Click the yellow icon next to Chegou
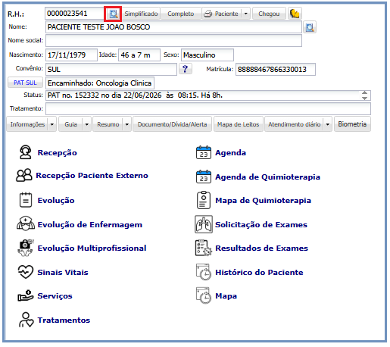This screenshot has width=390, height=347. click(295, 14)
